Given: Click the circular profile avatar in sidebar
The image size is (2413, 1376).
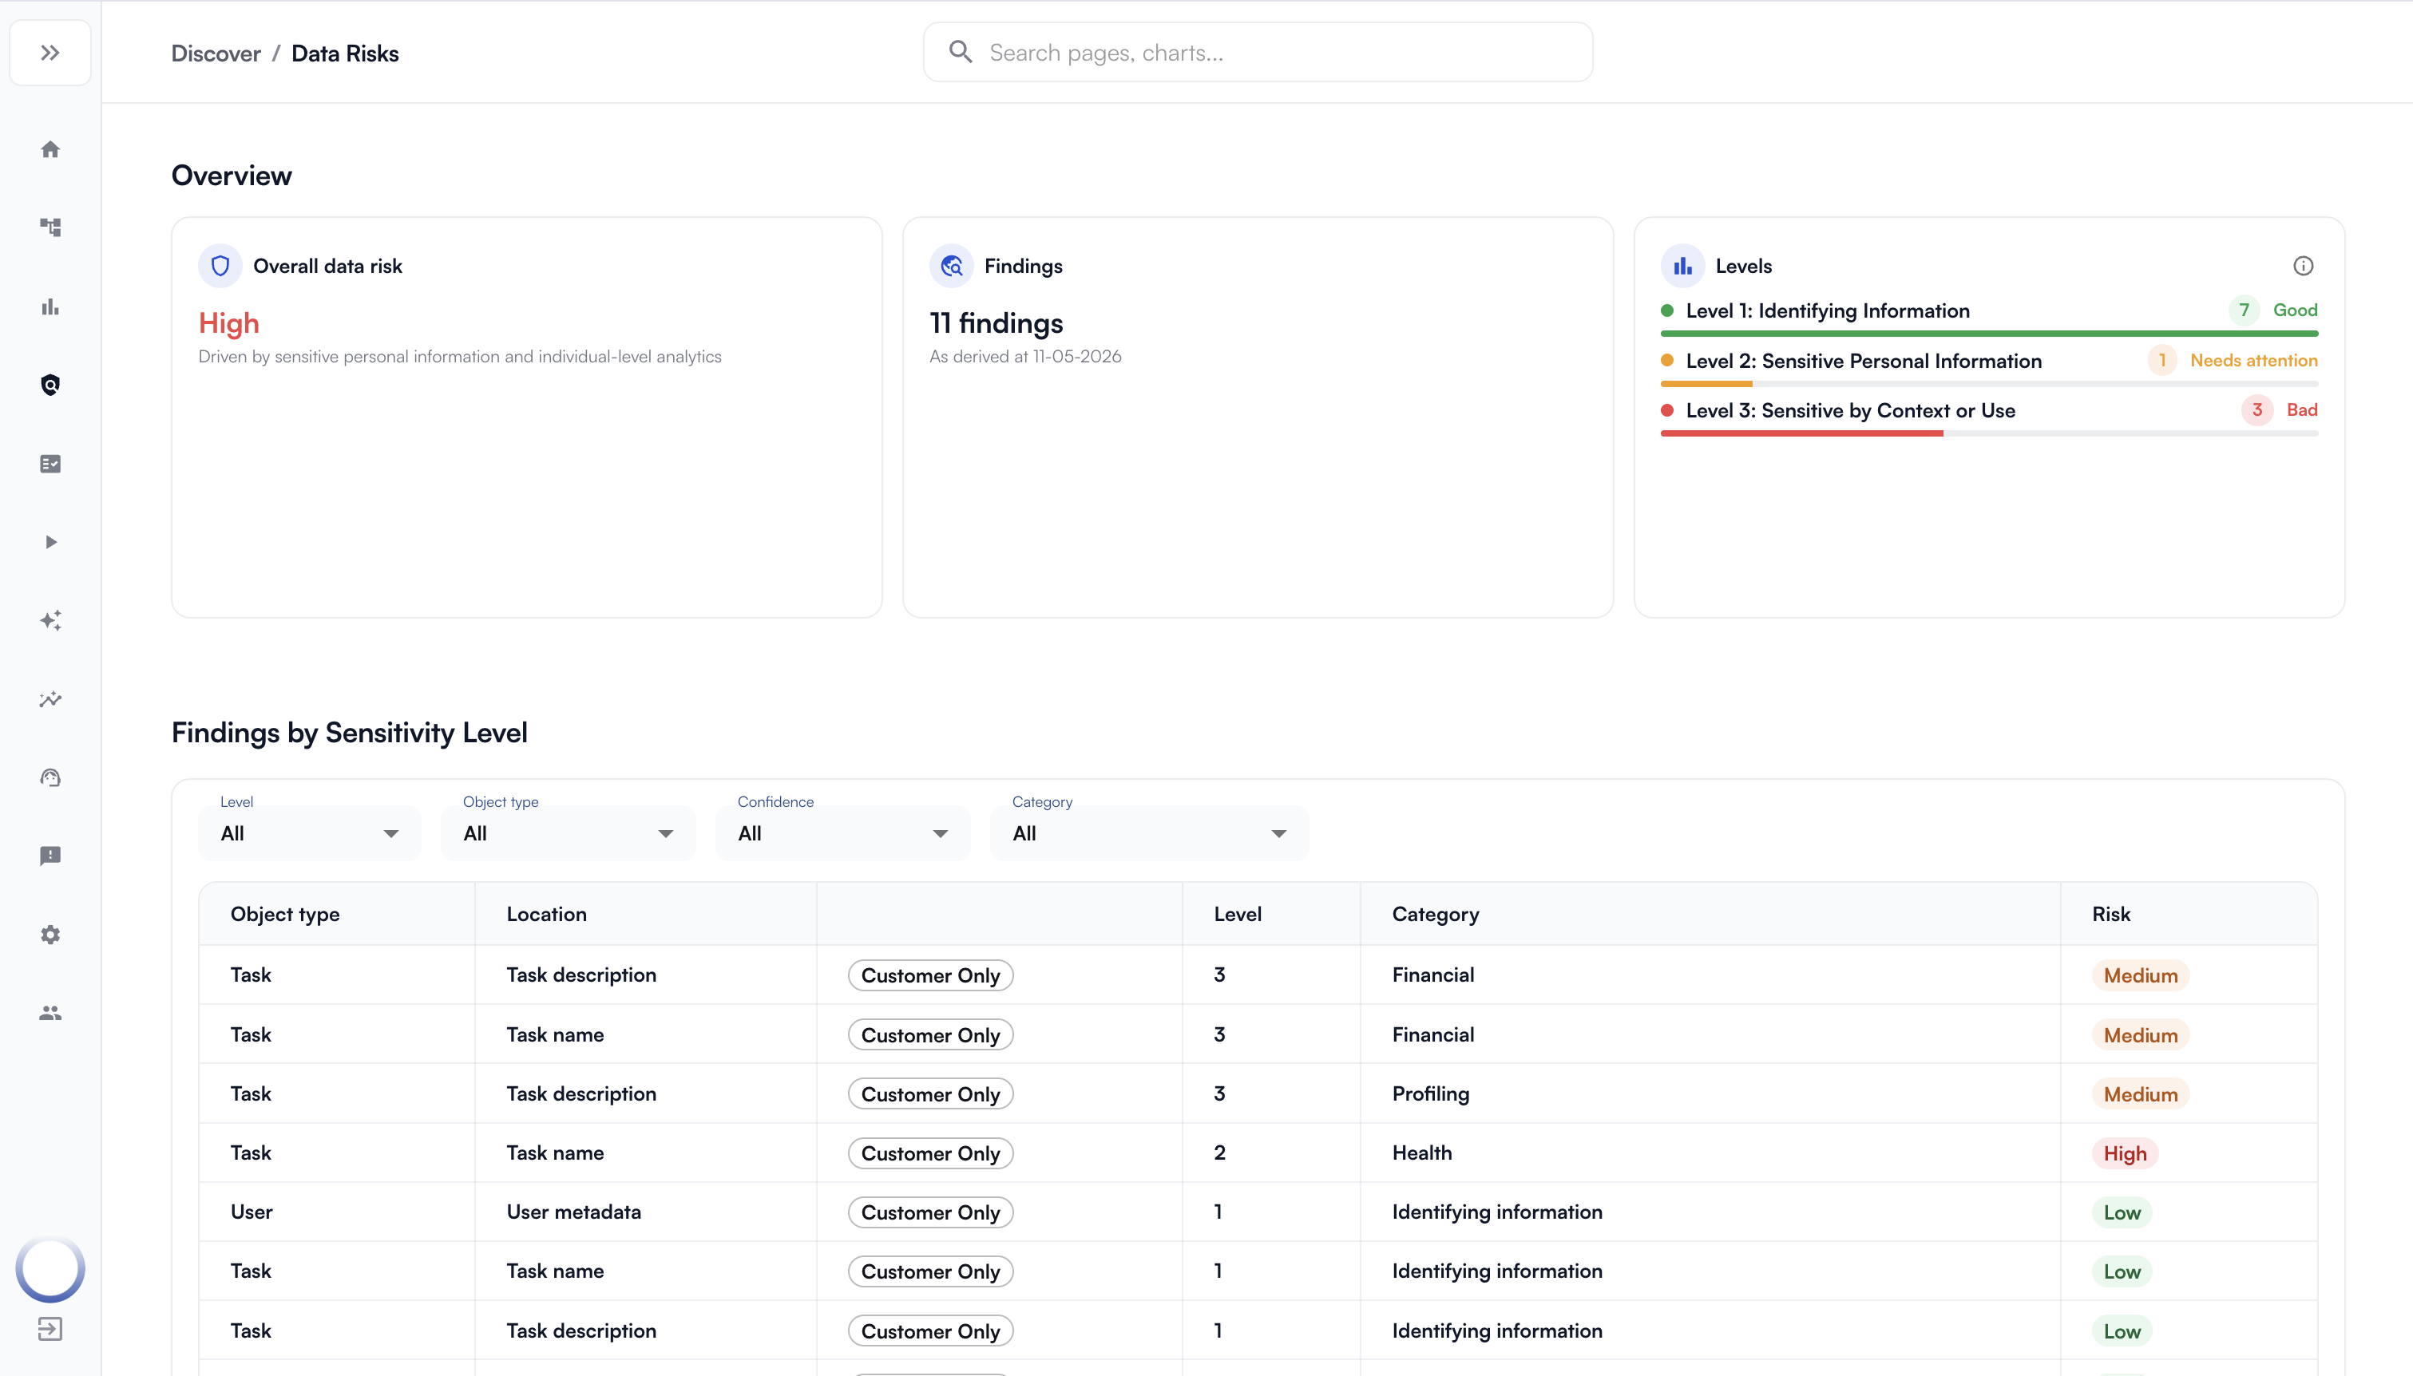Looking at the screenshot, I should (50, 1269).
